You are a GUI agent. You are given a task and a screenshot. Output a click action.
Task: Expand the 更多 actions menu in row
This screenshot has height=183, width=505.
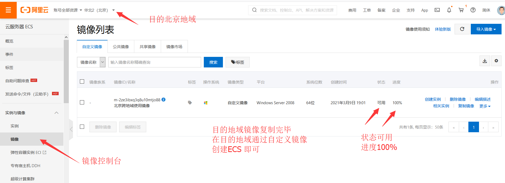[x=485, y=106]
